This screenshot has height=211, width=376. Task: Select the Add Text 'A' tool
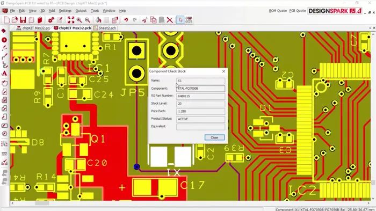pos(4,74)
